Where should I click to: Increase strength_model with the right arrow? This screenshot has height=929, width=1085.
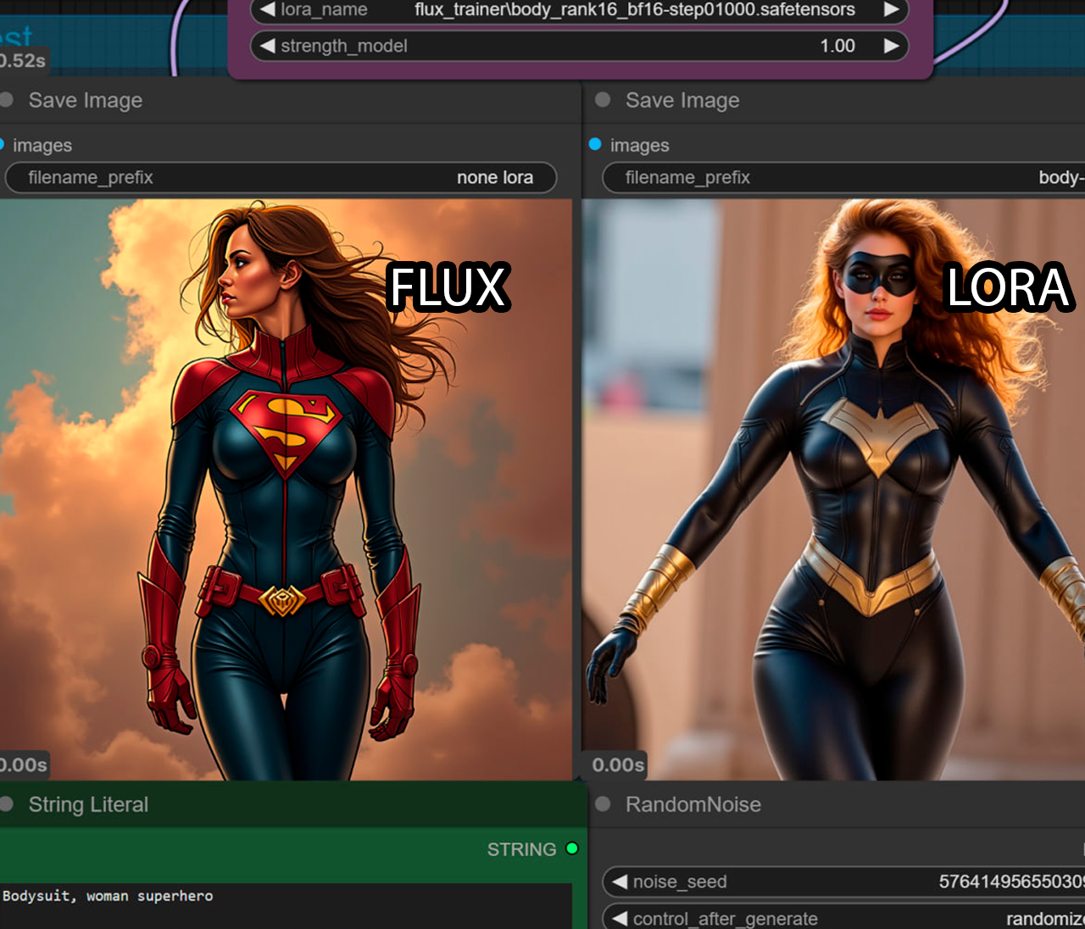pyautogui.click(x=891, y=46)
